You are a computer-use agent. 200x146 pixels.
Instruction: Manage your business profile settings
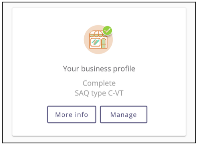(124, 114)
